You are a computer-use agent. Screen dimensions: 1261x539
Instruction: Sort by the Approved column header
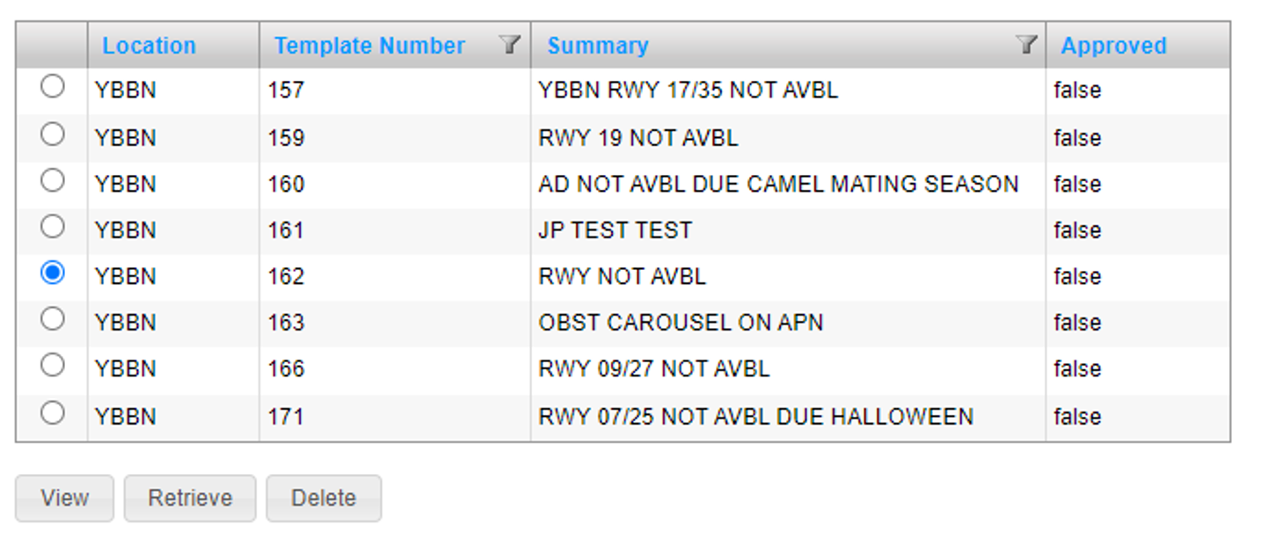(x=1113, y=46)
